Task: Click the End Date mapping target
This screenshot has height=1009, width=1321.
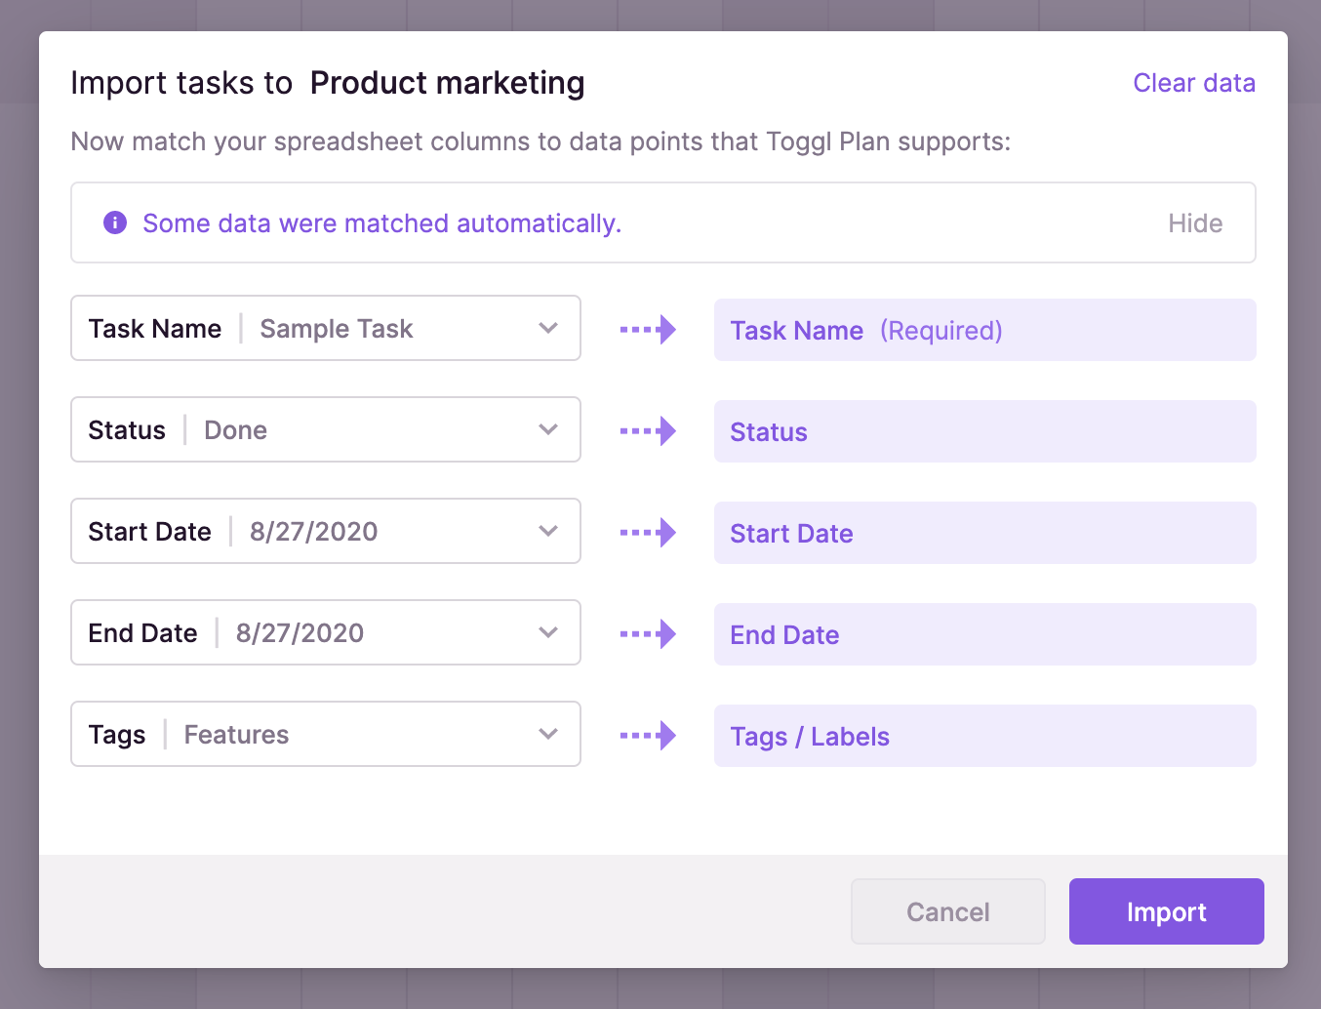Action: [x=984, y=634]
